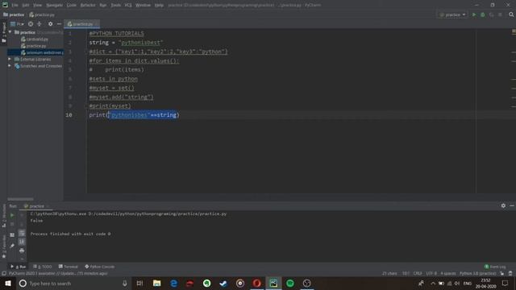Screen dimensions: 516x290
Task: Open the Python Console tool window
Action: coord(100,267)
